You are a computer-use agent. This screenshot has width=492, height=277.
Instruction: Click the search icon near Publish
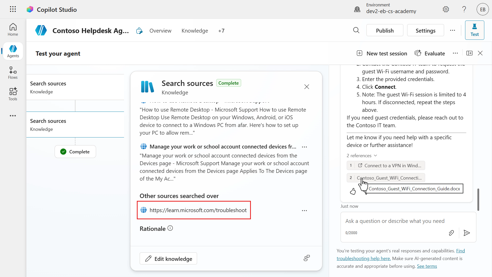coord(356,30)
